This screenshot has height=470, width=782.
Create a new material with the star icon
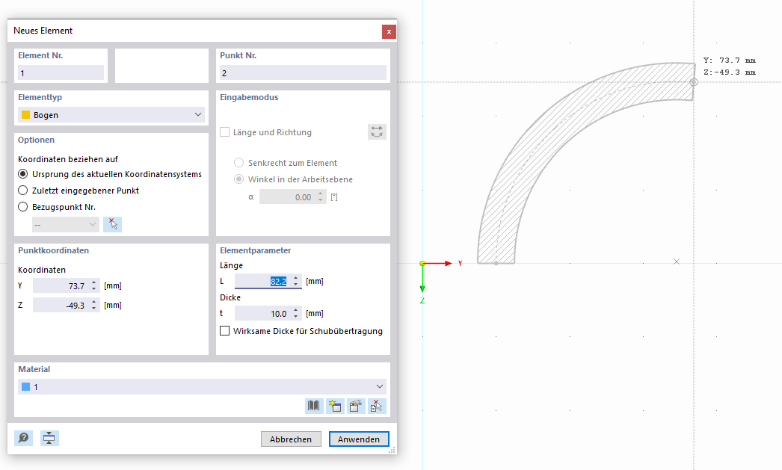coord(335,406)
